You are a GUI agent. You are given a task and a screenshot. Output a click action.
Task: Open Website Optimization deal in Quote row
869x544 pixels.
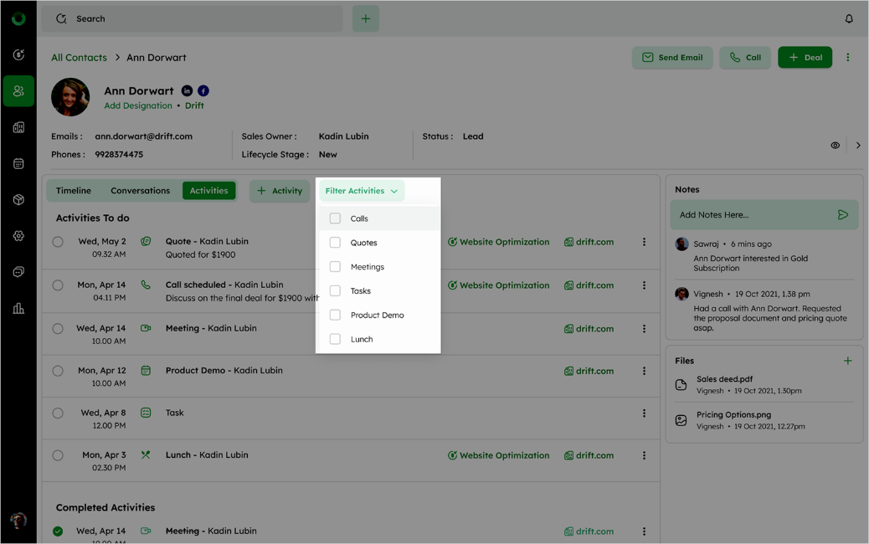pyautogui.click(x=499, y=242)
